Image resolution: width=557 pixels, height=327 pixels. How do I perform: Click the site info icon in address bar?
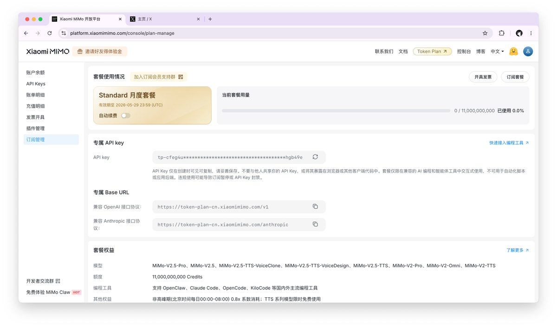(64, 33)
